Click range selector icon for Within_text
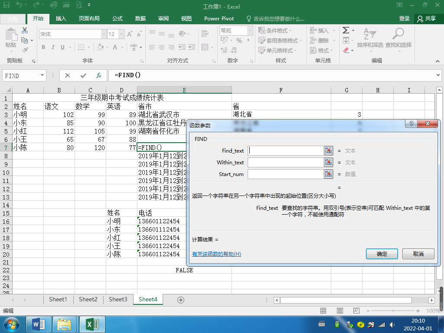The width and height of the screenshot is (444, 333). click(x=329, y=162)
